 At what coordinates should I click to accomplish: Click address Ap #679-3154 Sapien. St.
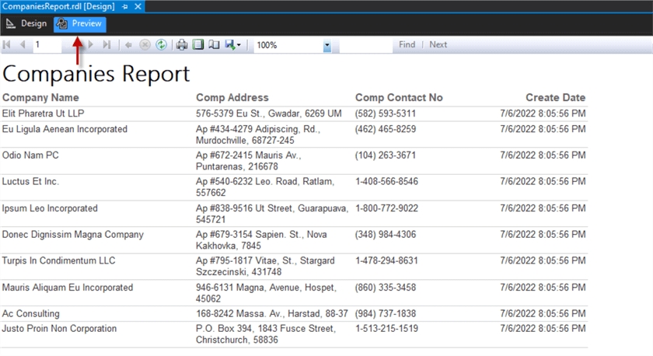click(x=261, y=240)
